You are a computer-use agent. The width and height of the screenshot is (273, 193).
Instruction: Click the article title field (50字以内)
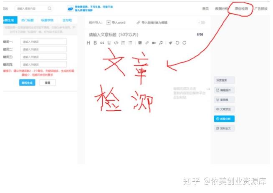coord(114,35)
